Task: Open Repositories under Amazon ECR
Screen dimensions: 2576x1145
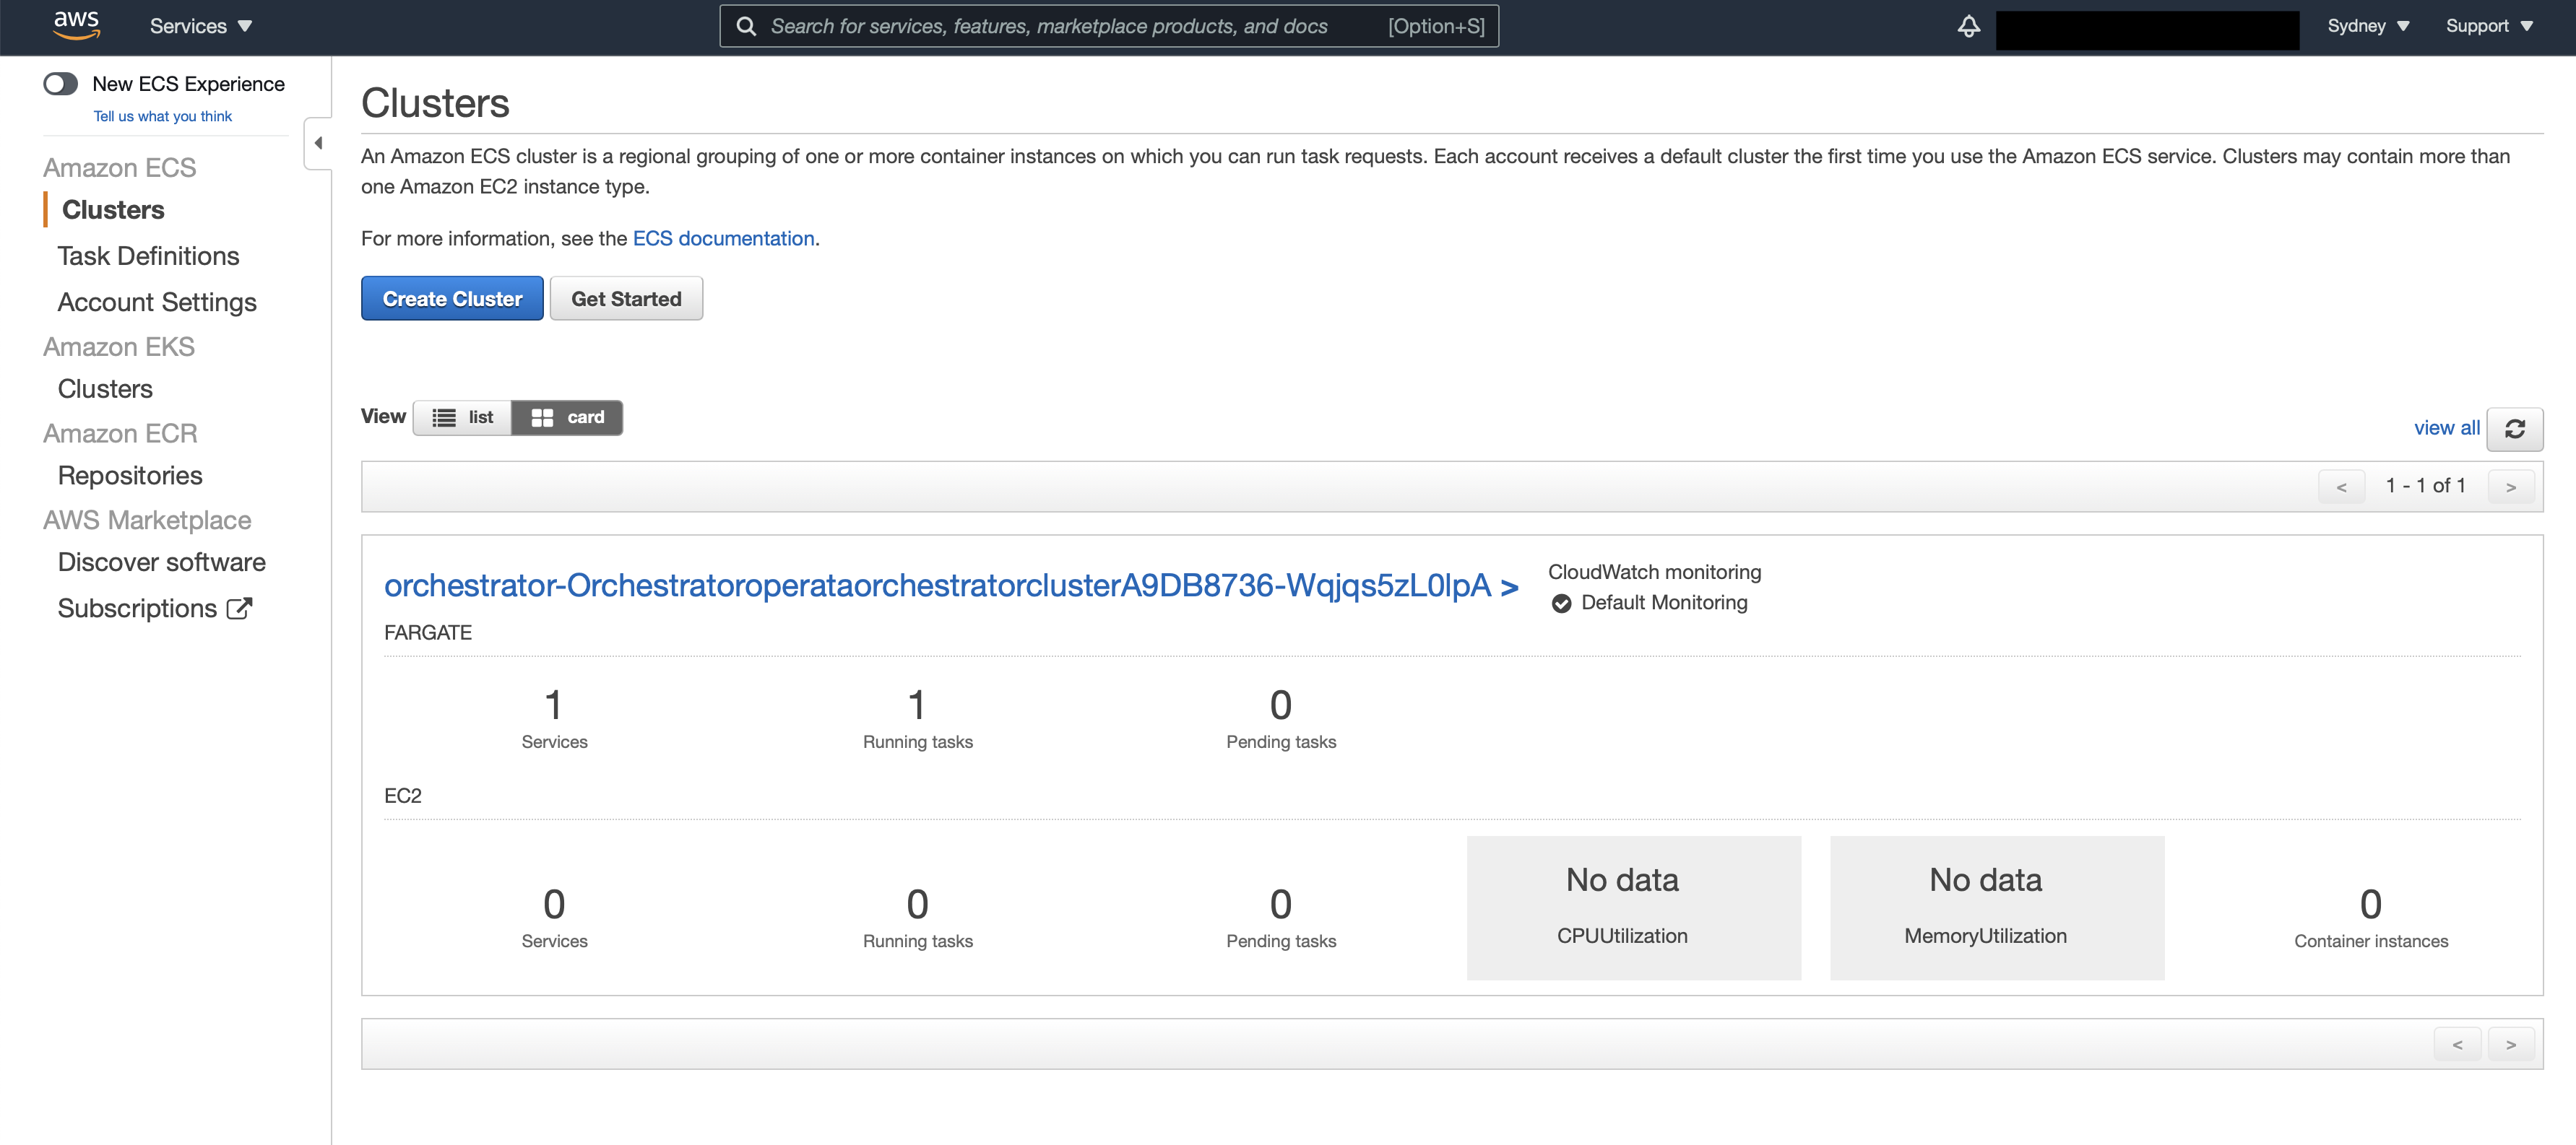Action: click(130, 476)
